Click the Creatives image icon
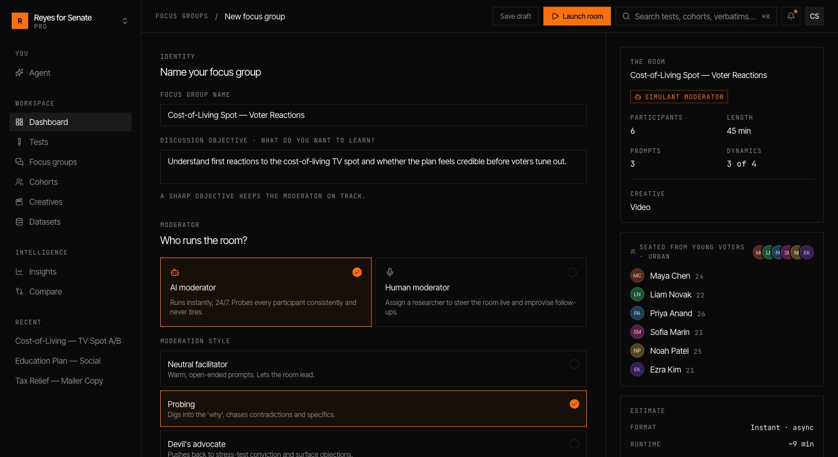Image resolution: width=838 pixels, height=457 pixels. (19, 202)
